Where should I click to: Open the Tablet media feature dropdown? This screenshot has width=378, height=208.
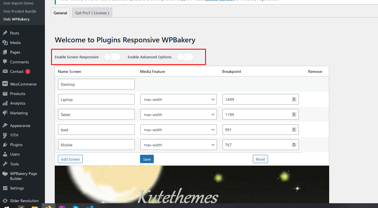click(x=178, y=114)
